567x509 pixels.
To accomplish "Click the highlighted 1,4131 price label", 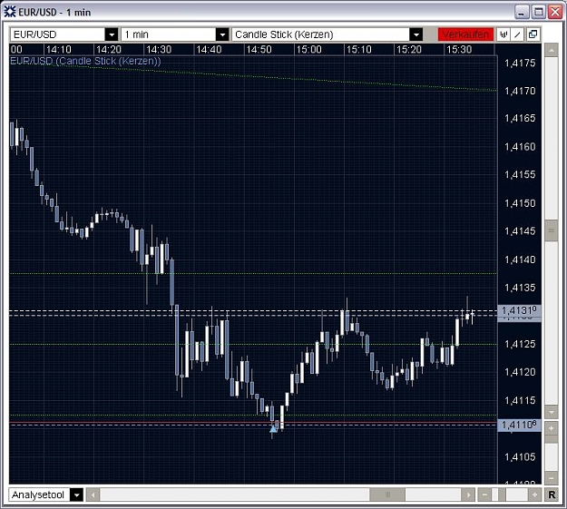I will [519, 311].
